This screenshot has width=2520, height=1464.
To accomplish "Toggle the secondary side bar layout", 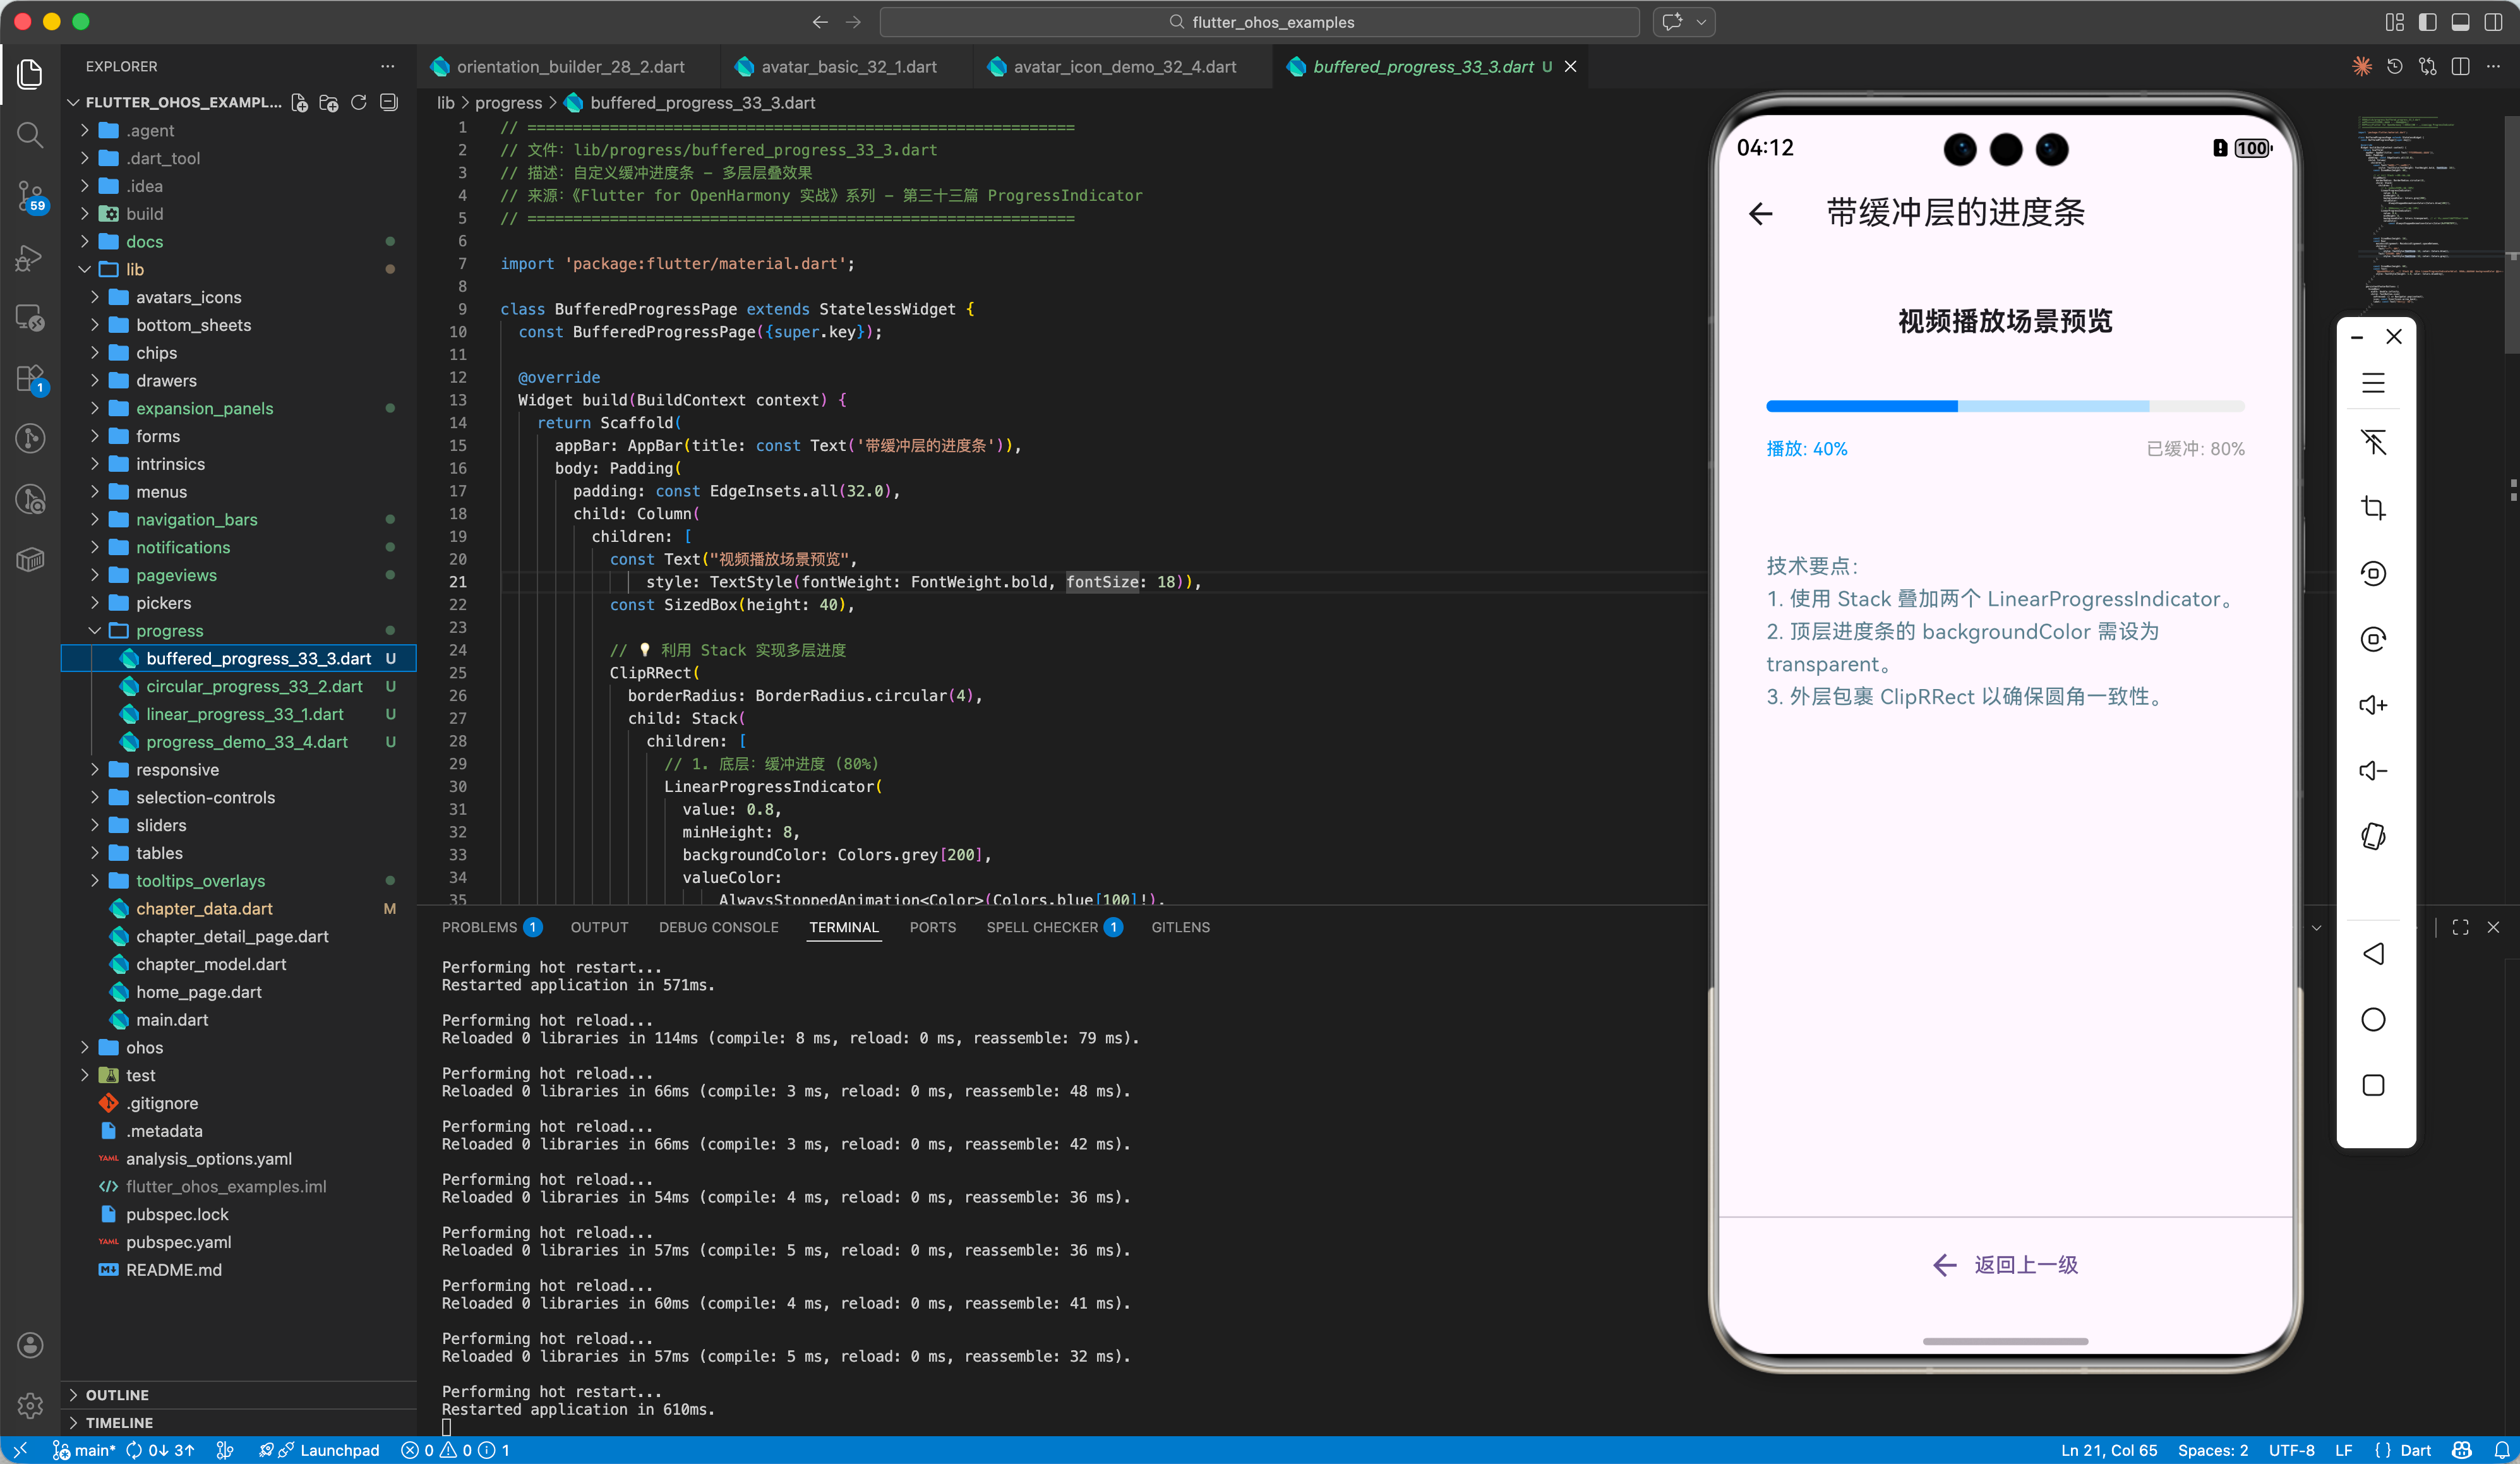I will click(2494, 22).
